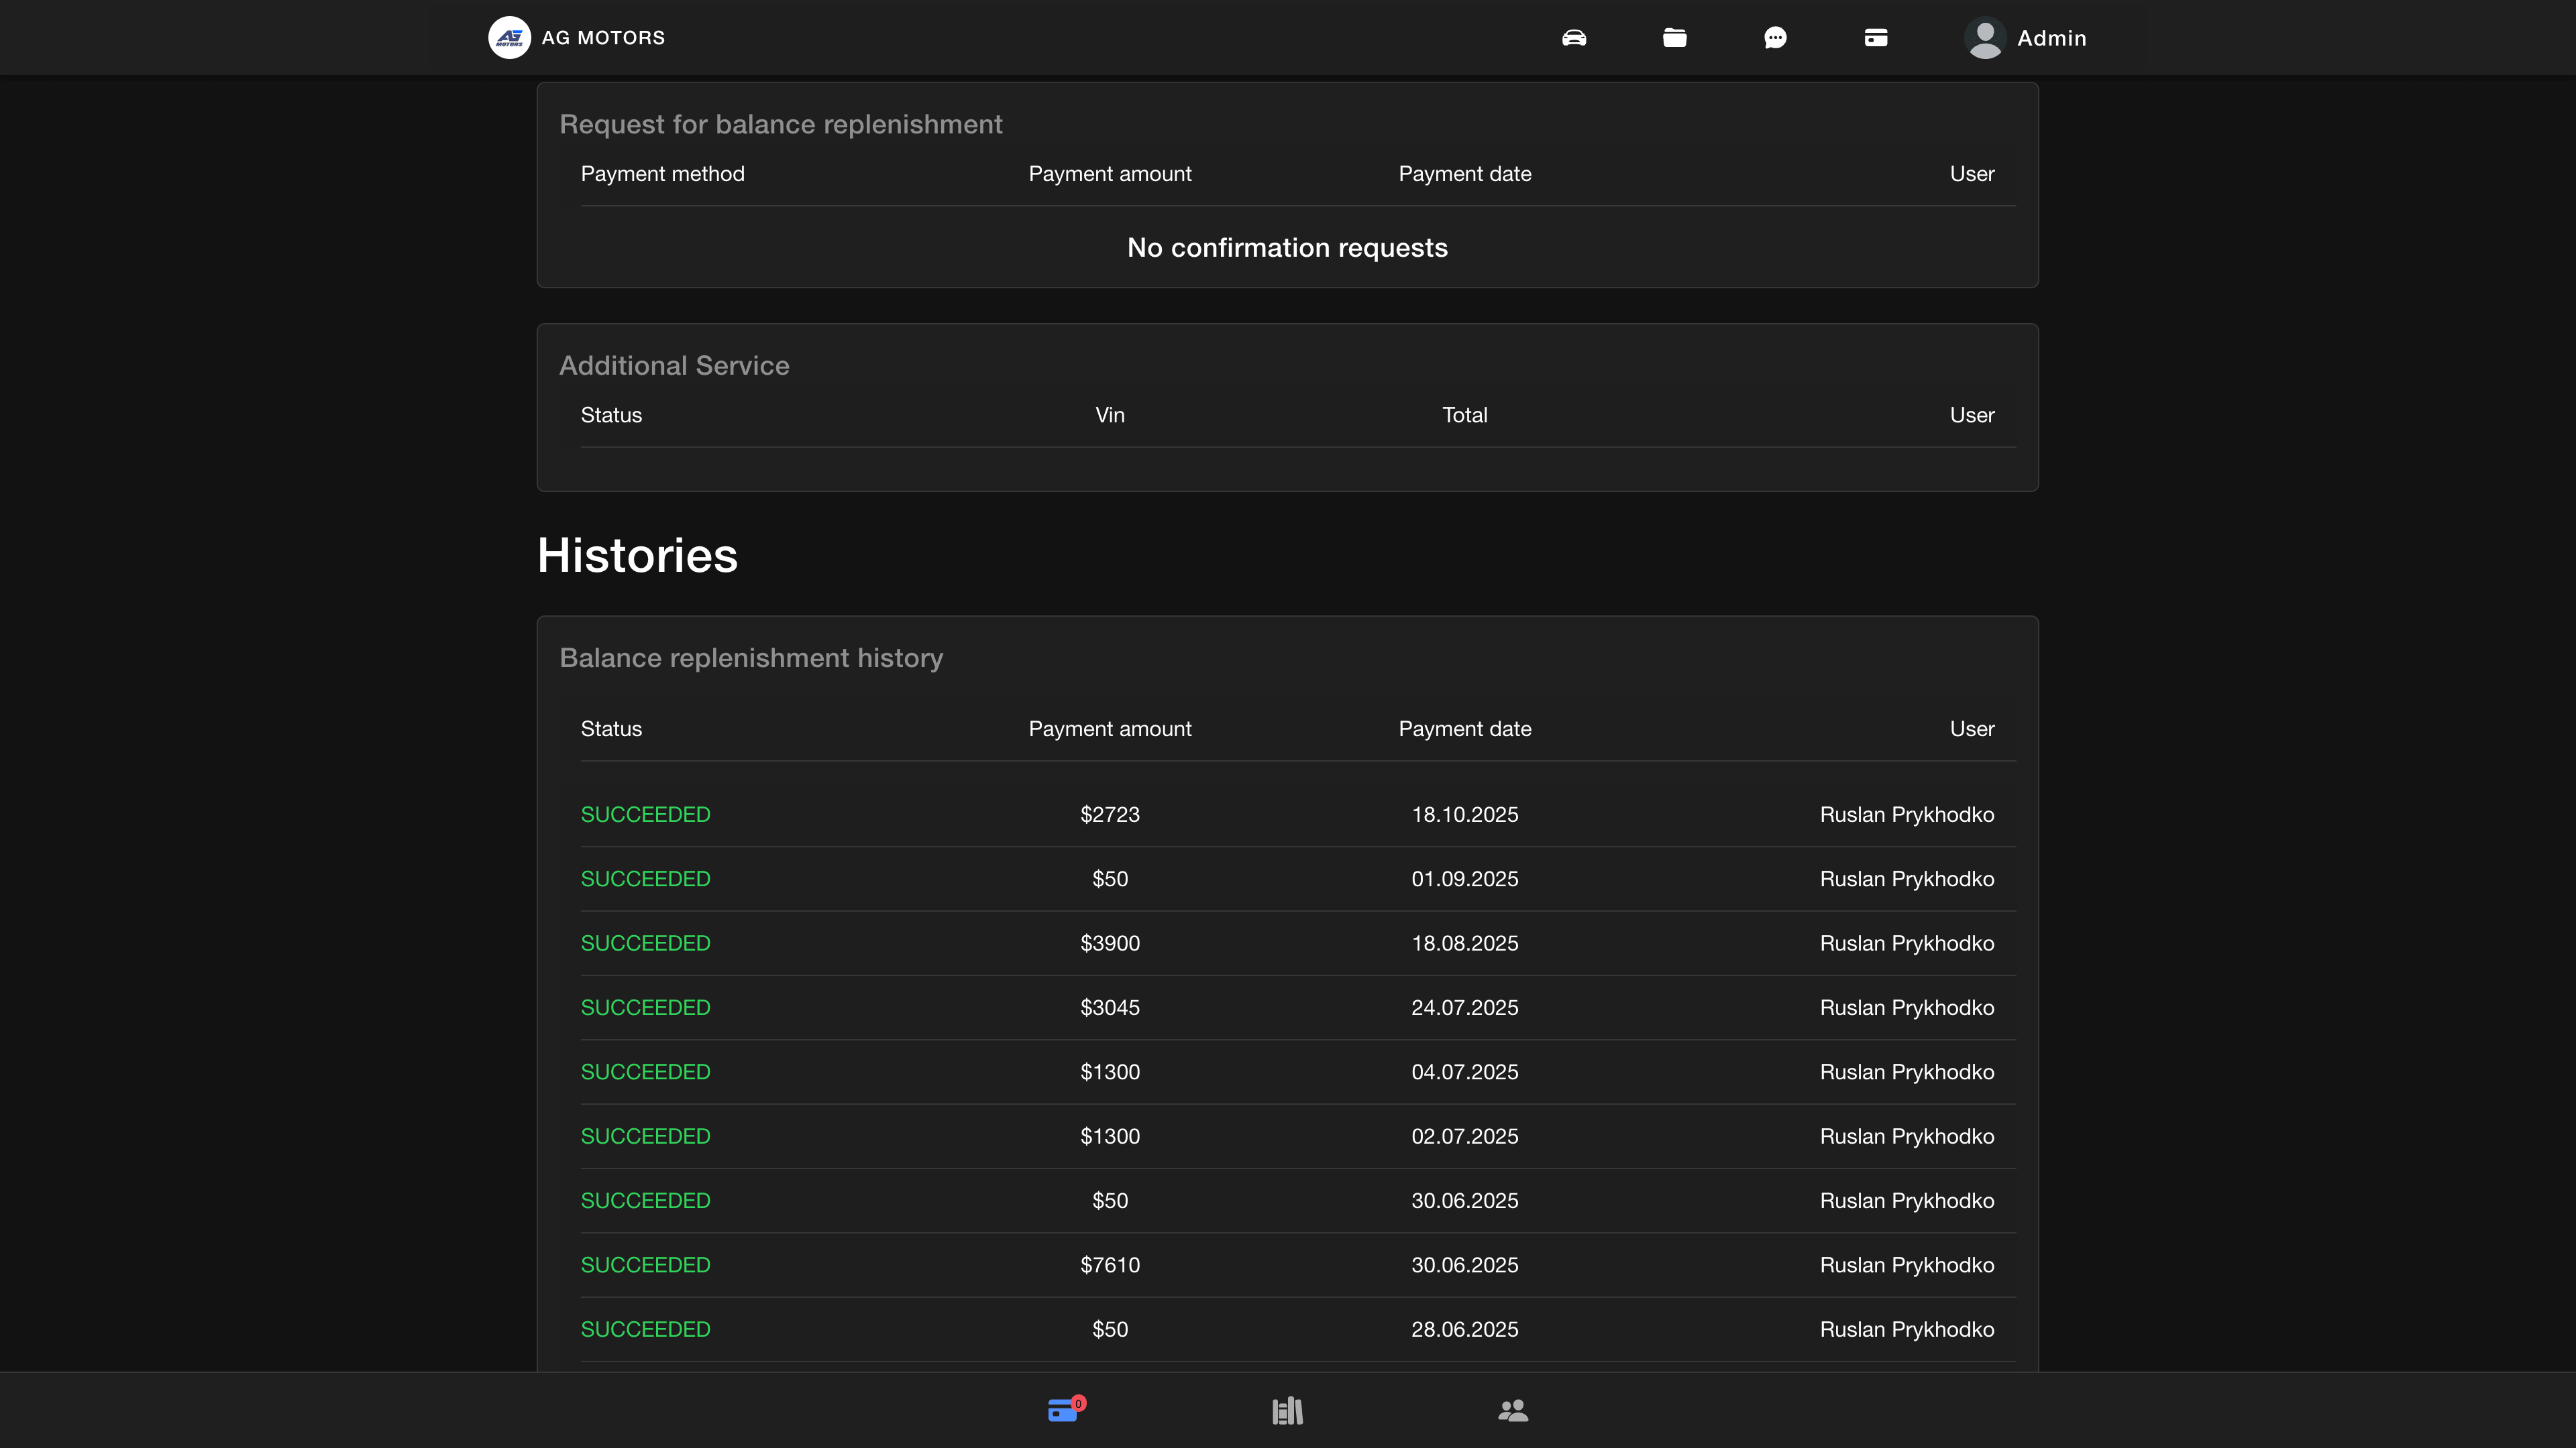This screenshot has height=1448, width=2576.
Task: Open the card icon in top navigation
Action: [1876, 38]
